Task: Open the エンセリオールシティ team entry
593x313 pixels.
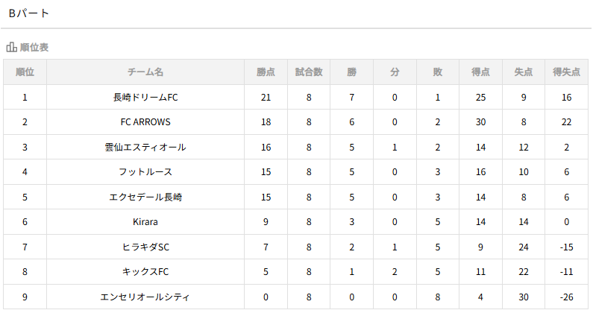Action: pos(145,297)
